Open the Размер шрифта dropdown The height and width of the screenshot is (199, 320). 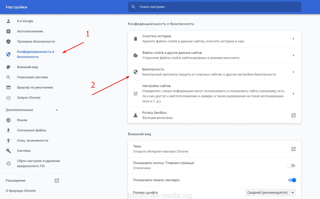(270, 193)
